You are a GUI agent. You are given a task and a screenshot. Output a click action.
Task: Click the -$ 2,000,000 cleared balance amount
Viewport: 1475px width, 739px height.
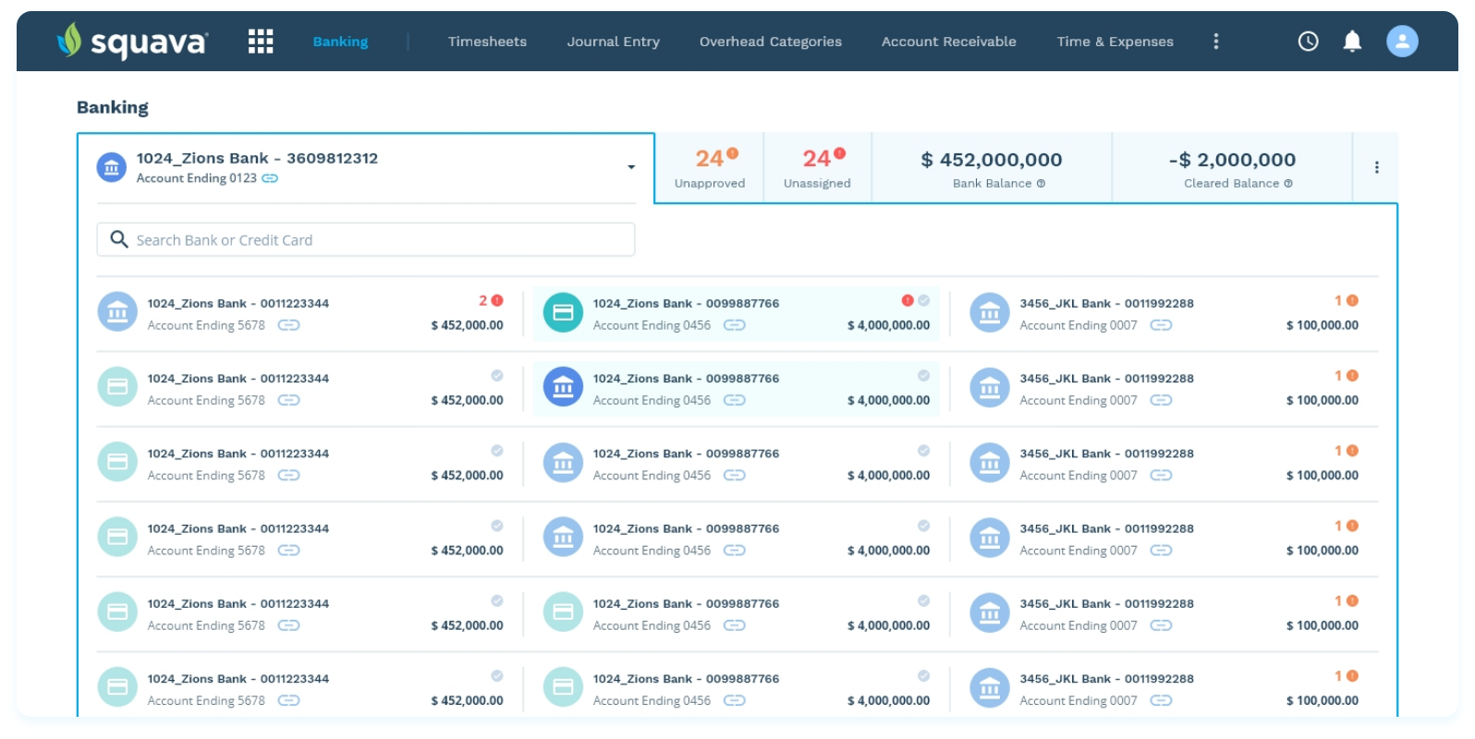1232,160
